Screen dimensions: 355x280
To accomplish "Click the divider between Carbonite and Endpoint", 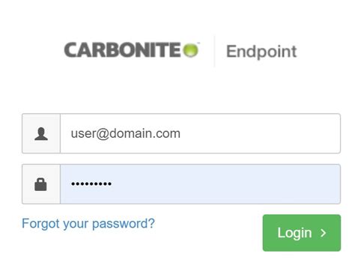I will pos(214,51).
